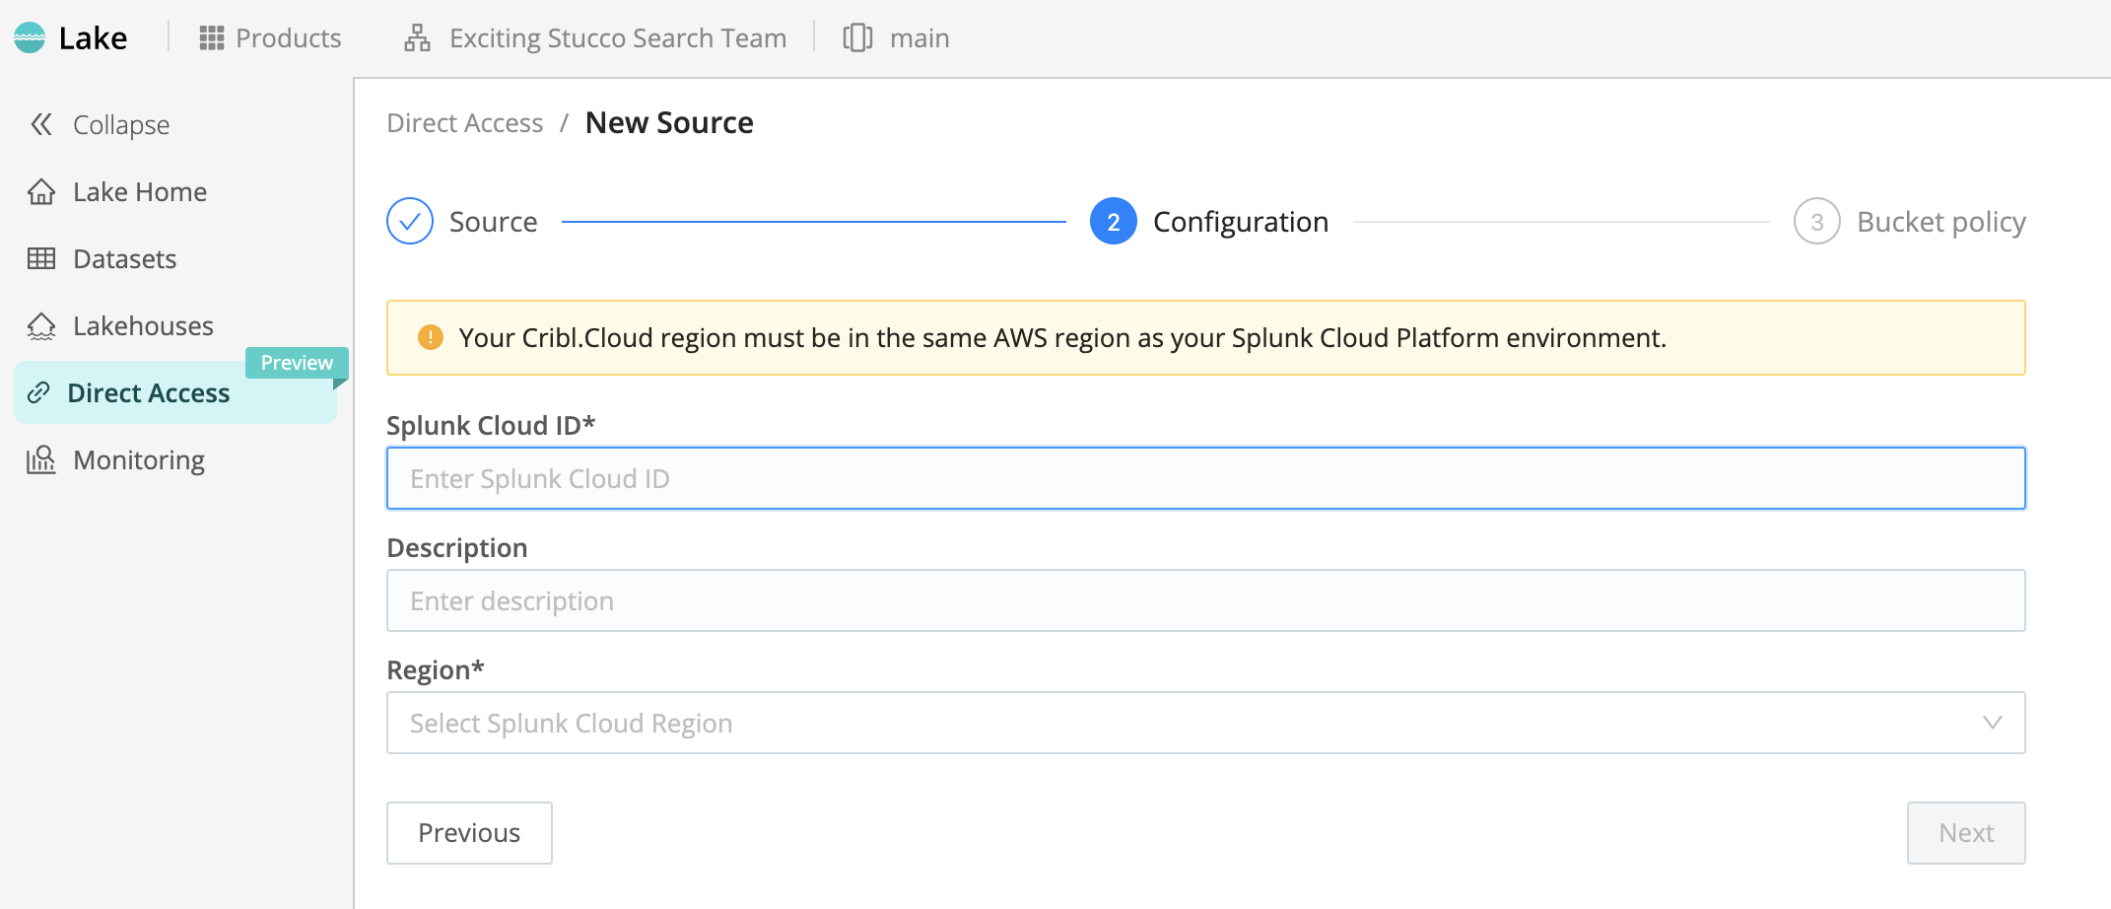
Task: Open the Products menu
Action: pyautogui.click(x=270, y=37)
